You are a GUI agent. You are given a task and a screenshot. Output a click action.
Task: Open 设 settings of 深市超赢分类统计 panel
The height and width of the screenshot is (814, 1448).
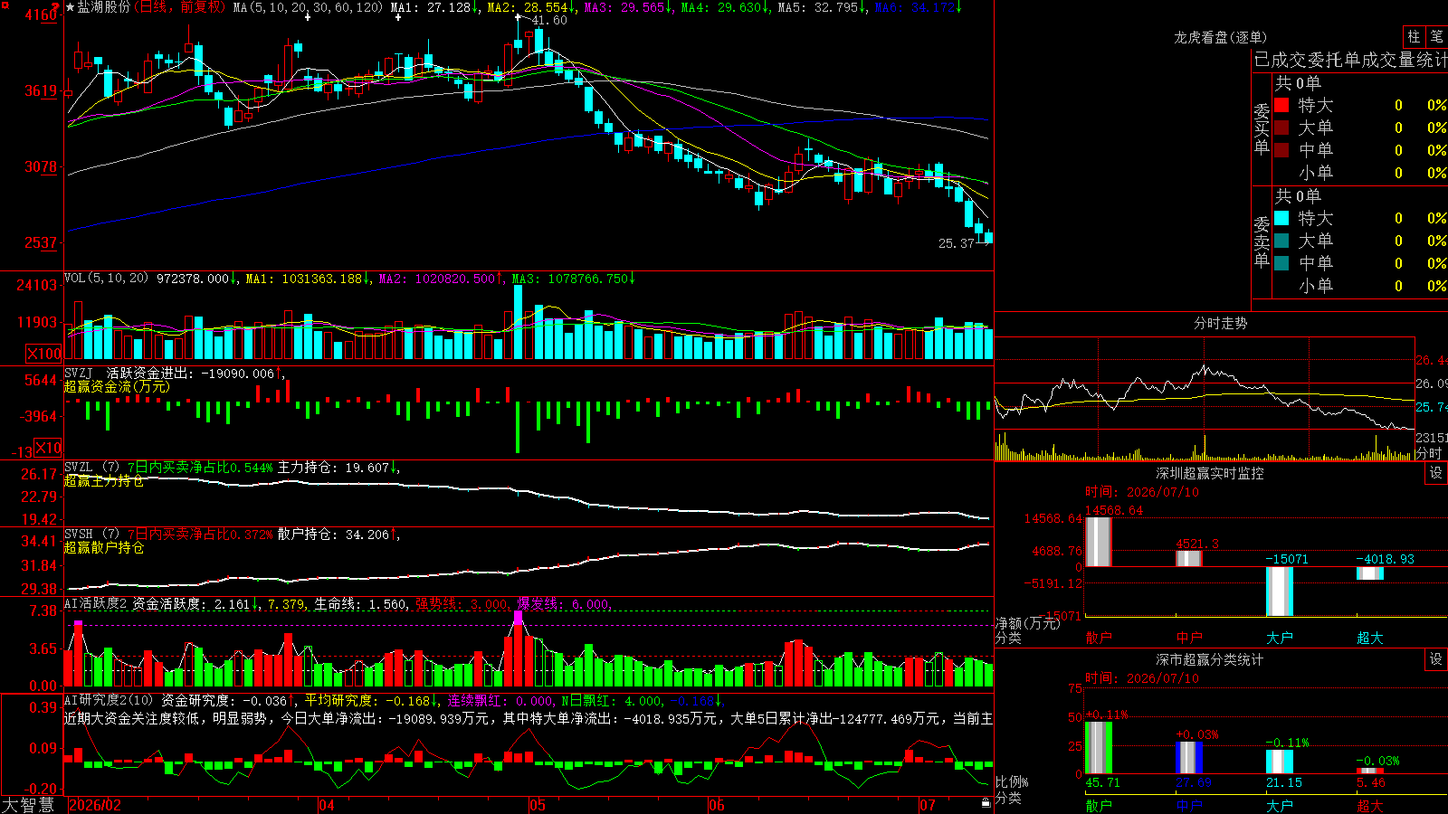(x=1436, y=659)
